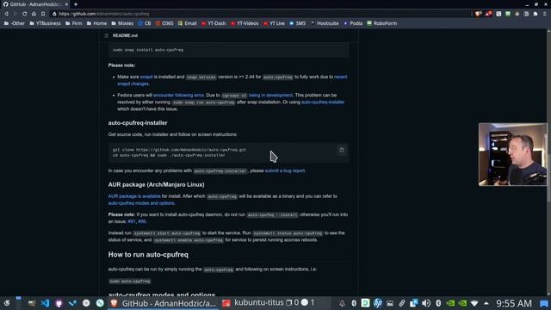Viewport: 551px width, 310px height.
Task: Open the RoboForm bookmark
Action: coord(382,23)
